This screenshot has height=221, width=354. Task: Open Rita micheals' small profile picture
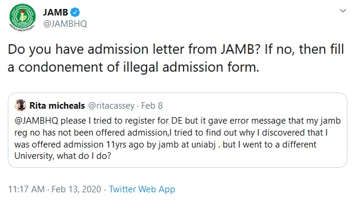click(x=20, y=105)
